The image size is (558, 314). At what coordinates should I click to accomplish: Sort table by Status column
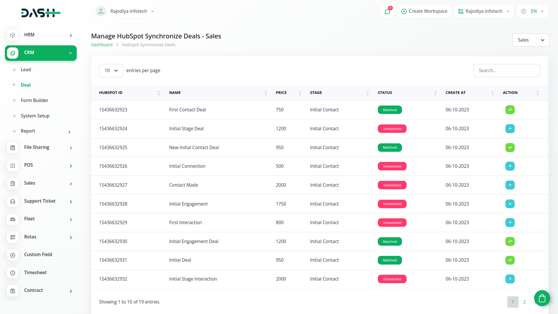click(x=435, y=93)
